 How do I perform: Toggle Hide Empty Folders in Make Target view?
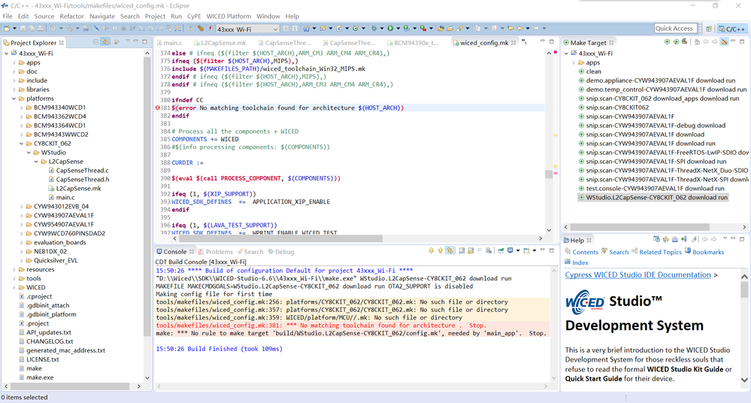pyautogui.click(x=724, y=42)
